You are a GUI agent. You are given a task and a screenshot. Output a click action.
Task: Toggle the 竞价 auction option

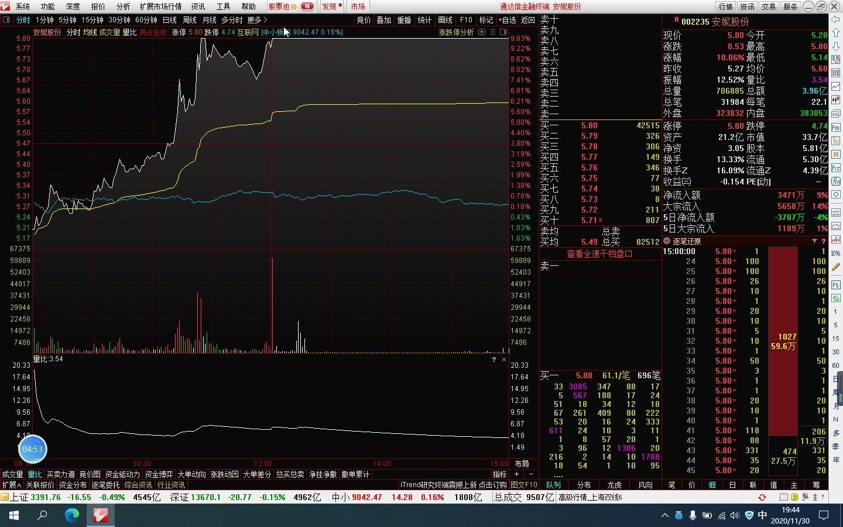click(x=364, y=20)
